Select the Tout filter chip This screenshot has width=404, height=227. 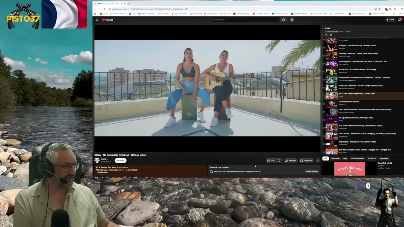point(326,158)
